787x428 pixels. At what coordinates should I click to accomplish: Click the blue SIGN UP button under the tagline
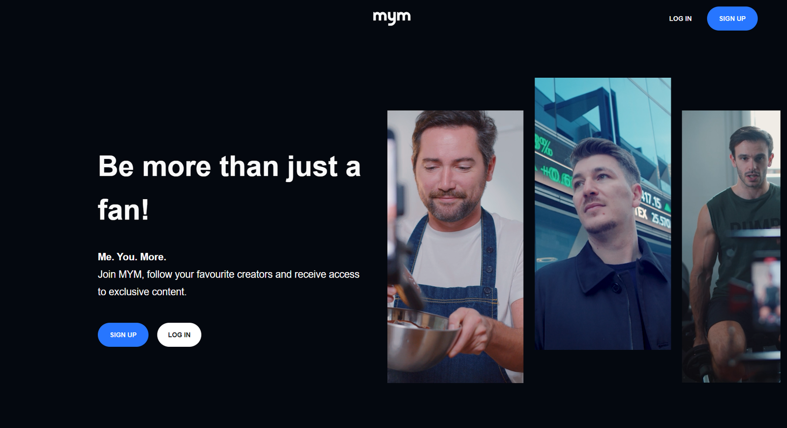click(x=123, y=335)
